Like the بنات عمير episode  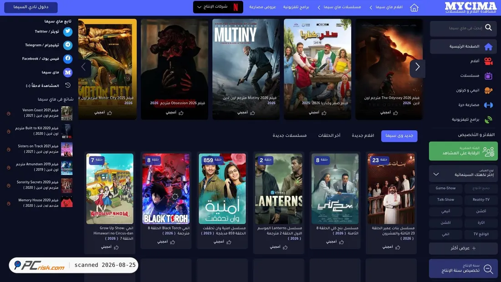[391, 247]
